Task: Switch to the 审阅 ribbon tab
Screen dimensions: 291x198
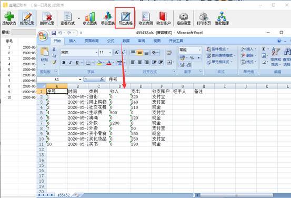Action: [142, 41]
